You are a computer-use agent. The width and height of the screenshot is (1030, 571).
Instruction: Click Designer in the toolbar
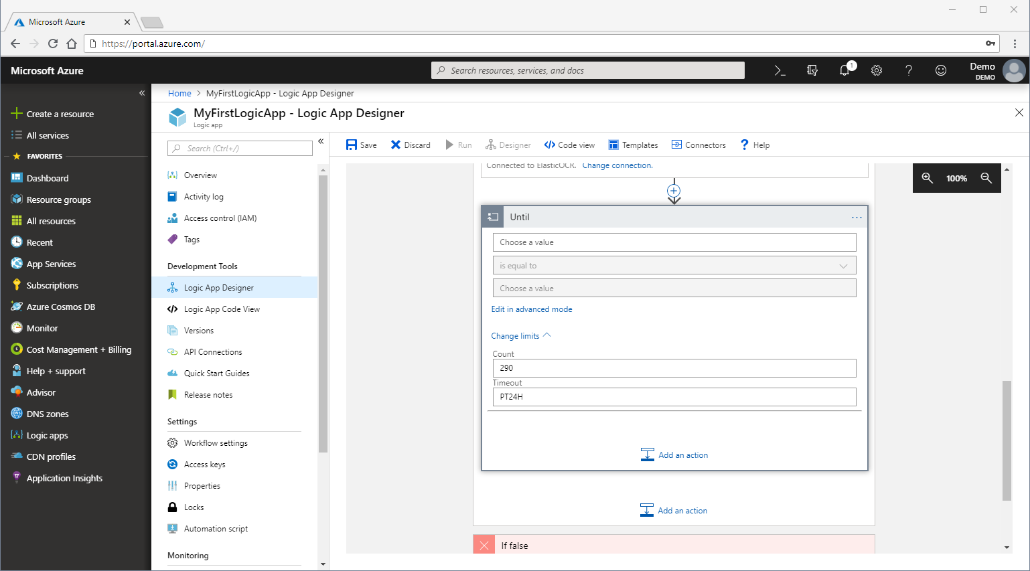coord(508,145)
